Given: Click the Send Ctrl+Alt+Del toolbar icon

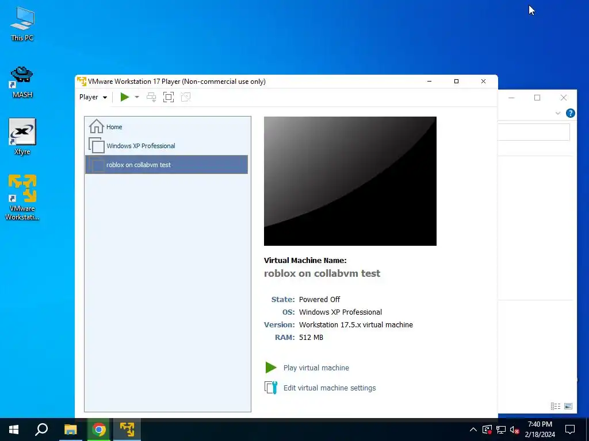Looking at the screenshot, I should (x=151, y=97).
